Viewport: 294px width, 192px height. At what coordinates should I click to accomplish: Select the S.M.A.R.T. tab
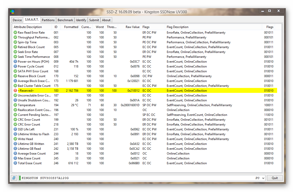(32, 20)
